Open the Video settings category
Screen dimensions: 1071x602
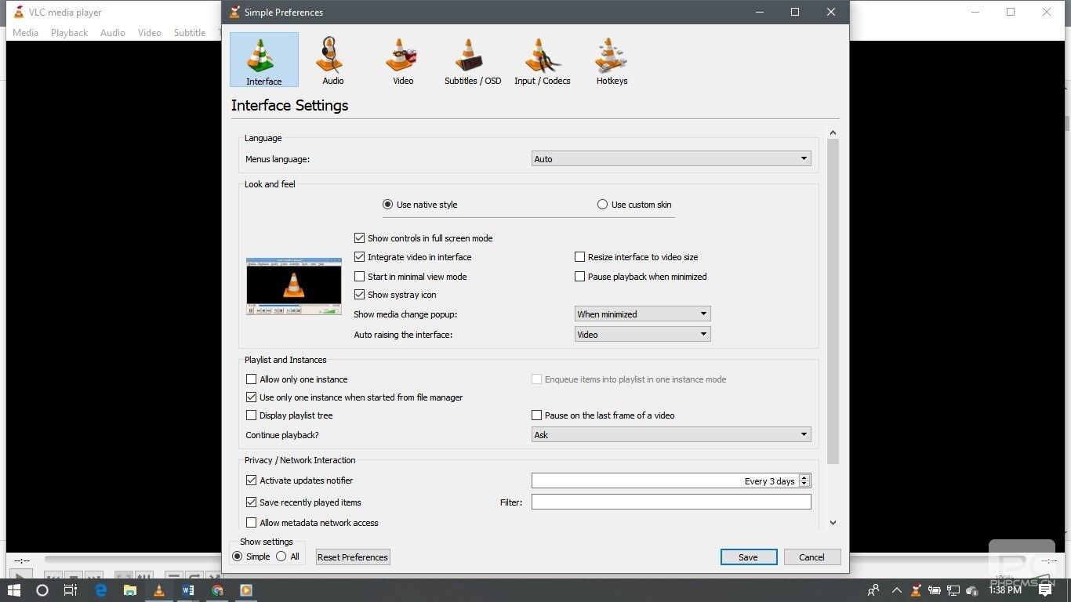coord(403,60)
